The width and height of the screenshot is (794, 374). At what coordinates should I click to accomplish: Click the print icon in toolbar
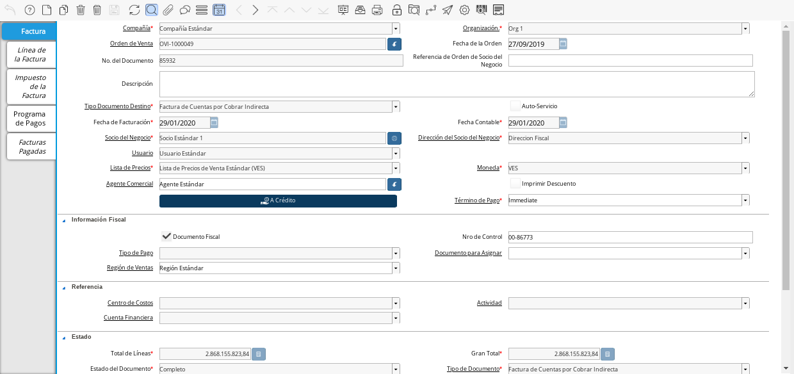377,10
